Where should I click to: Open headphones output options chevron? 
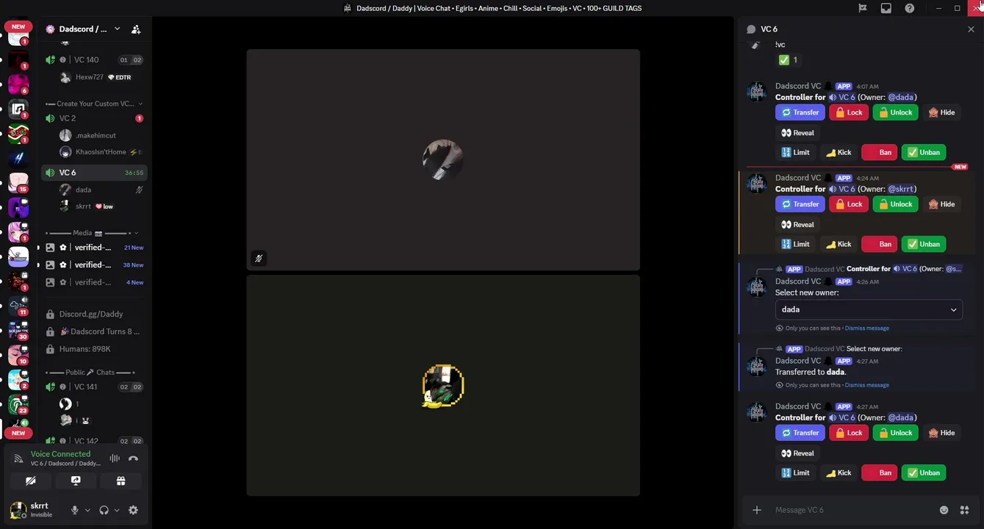pyautogui.click(x=117, y=510)
